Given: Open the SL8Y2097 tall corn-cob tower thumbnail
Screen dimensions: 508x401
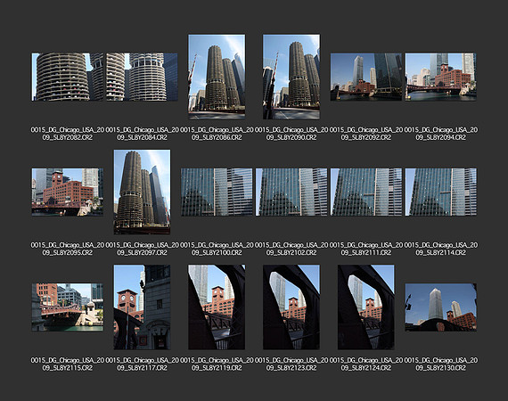Looking at the screenshot, I should pyautogui.click(x=142, y=192).
